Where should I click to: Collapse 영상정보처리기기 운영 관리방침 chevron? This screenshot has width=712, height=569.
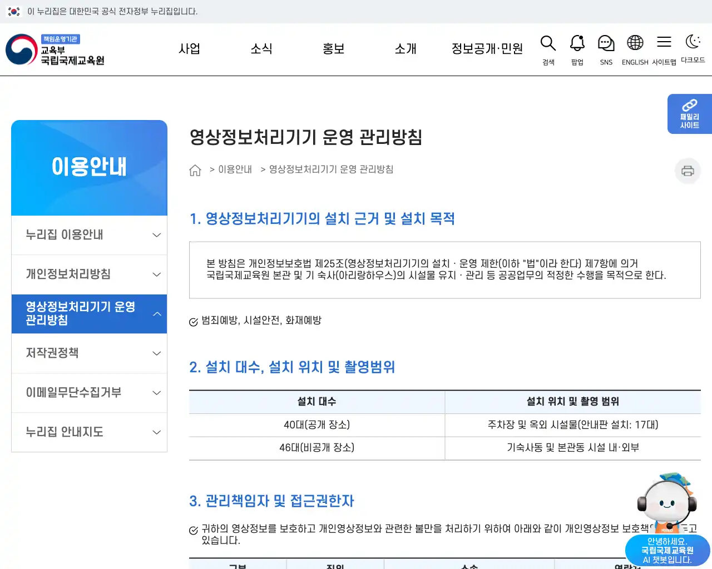[x=157, y=314]
